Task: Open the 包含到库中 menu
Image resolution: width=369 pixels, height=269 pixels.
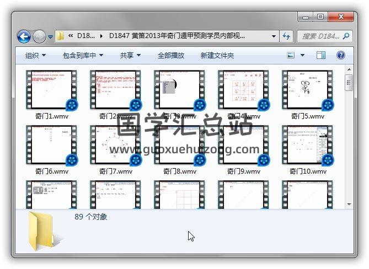Action: click(x=83, y=55)
